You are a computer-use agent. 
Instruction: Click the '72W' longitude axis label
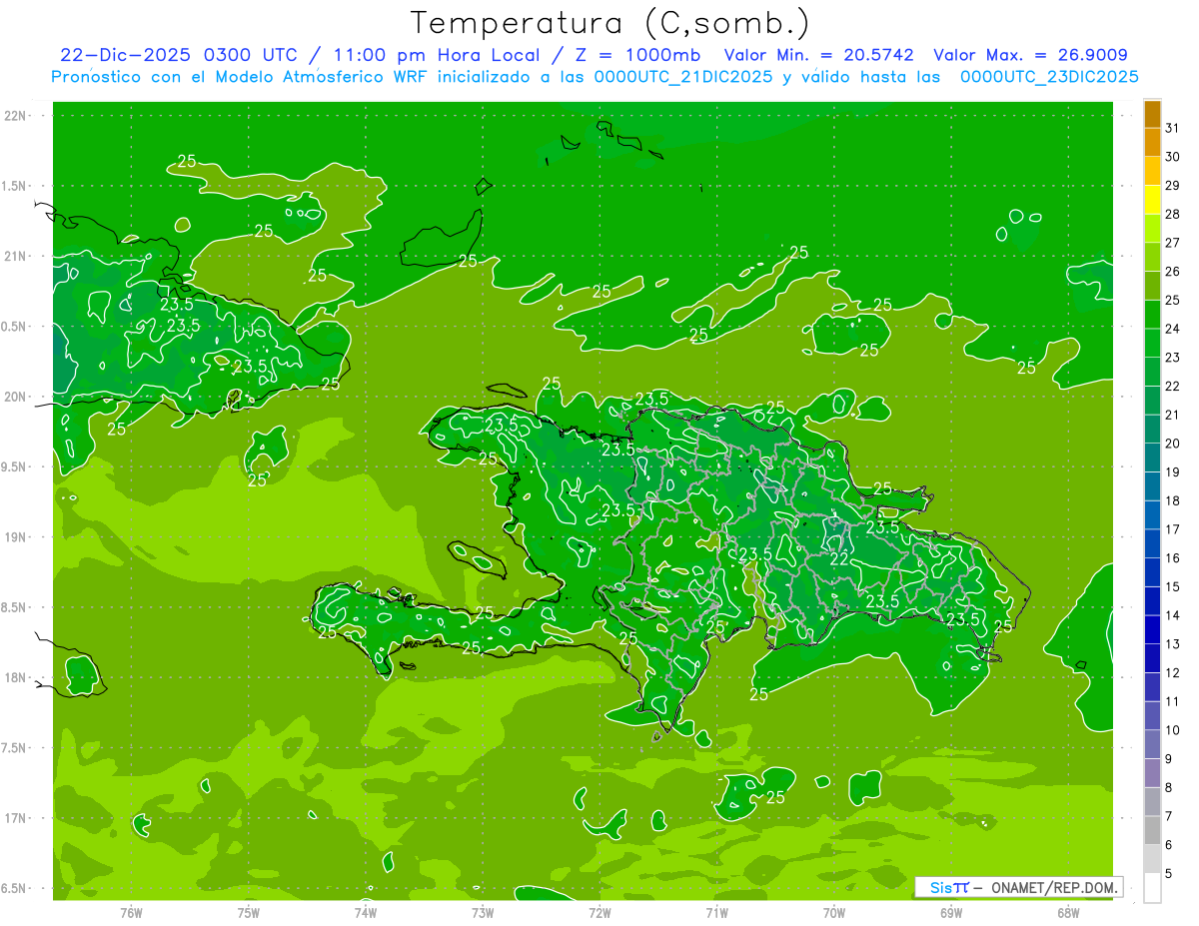599,913
